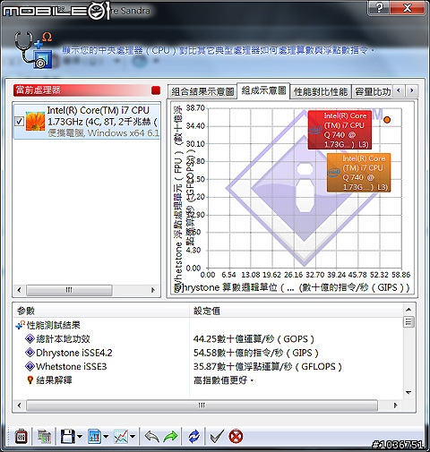Click the grey back arrow icon
Screen dimensions: 430x452
point(152,437)
